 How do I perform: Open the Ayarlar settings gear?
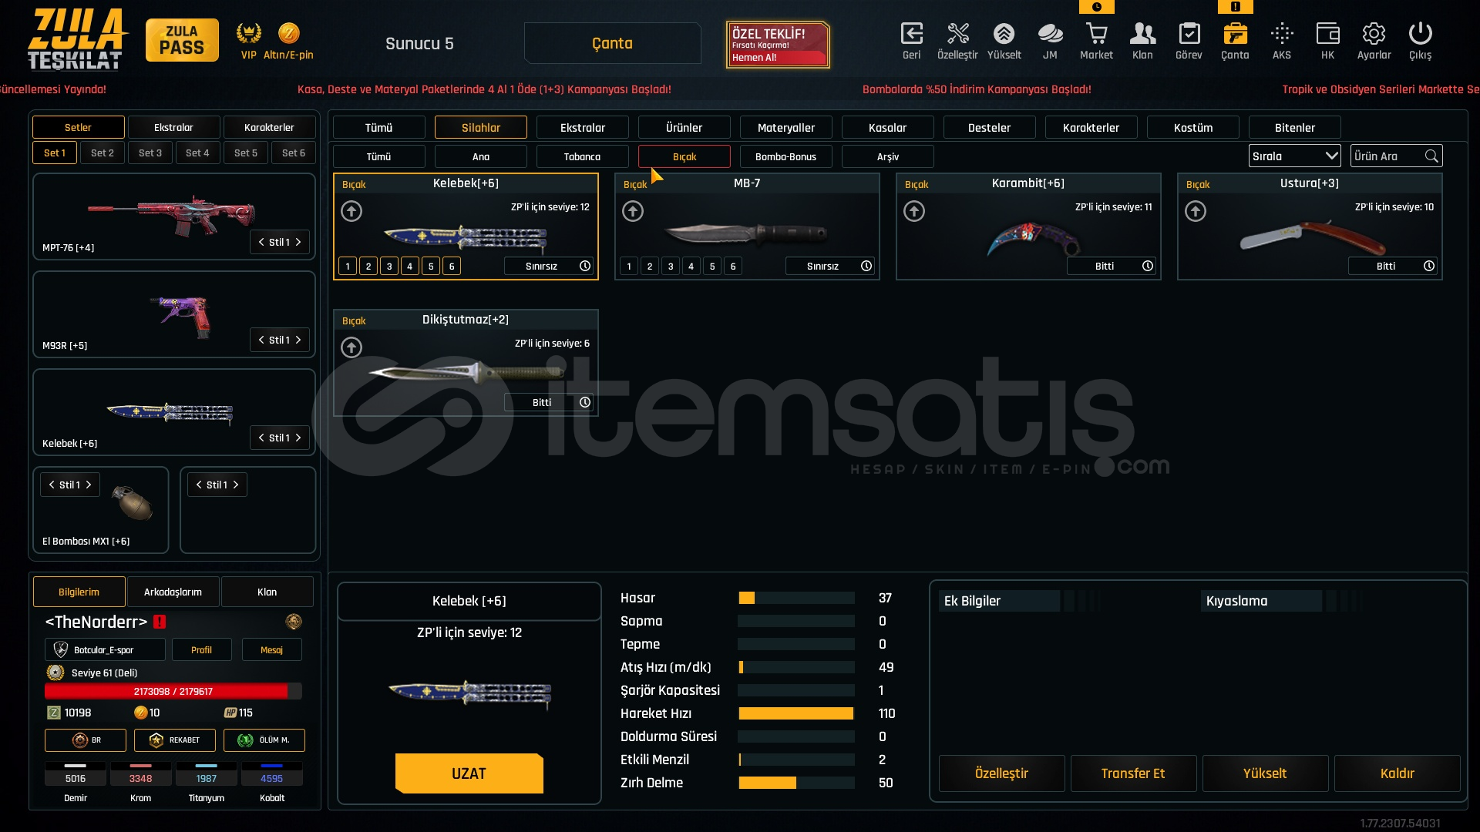1374,34
